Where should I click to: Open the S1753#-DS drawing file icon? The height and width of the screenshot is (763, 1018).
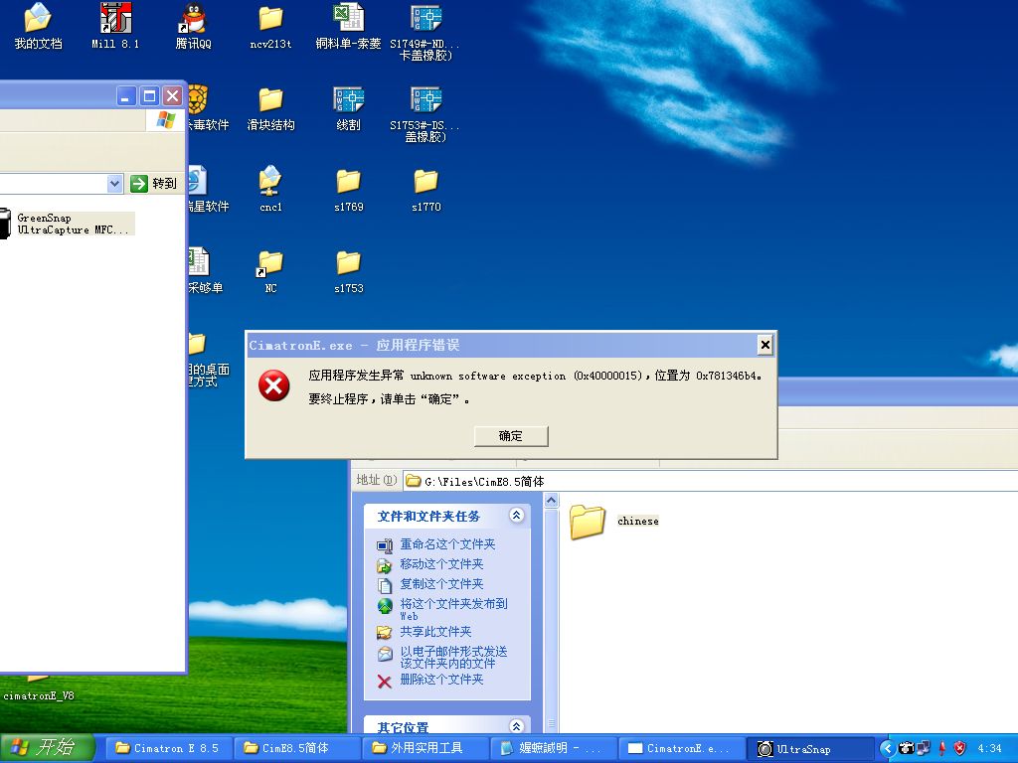click(425, 114)
